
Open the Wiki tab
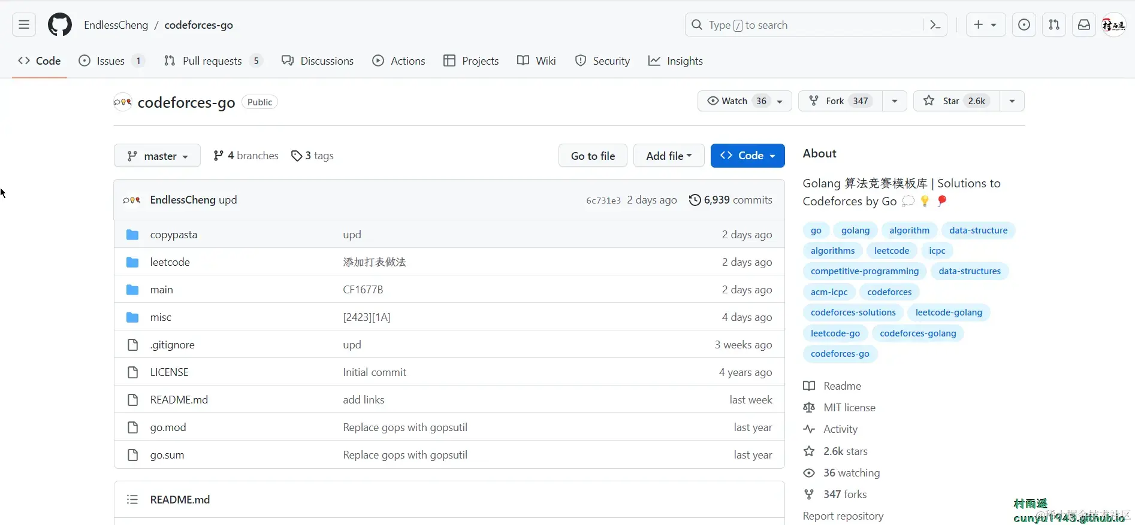tap(536, 61)
